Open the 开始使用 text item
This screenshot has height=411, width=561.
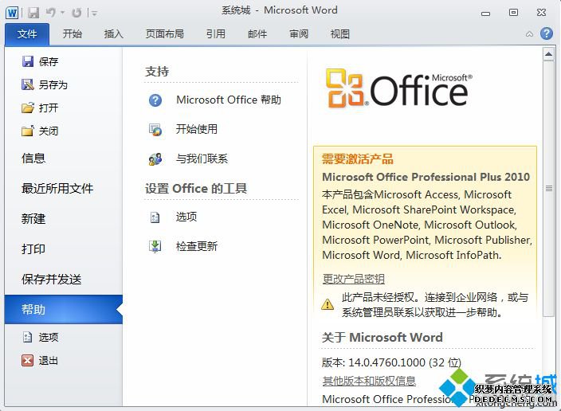pos(196,129)
